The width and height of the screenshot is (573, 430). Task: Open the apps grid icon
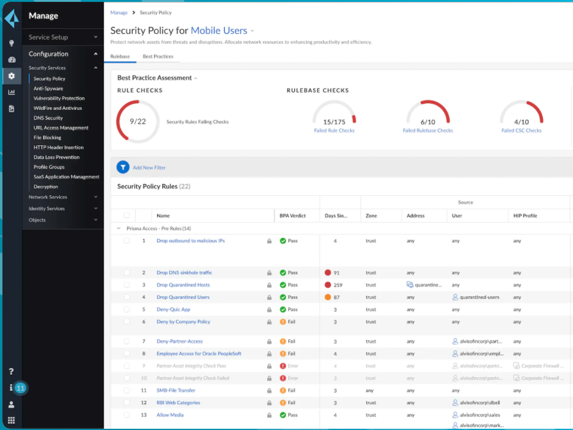click(11, 420)
